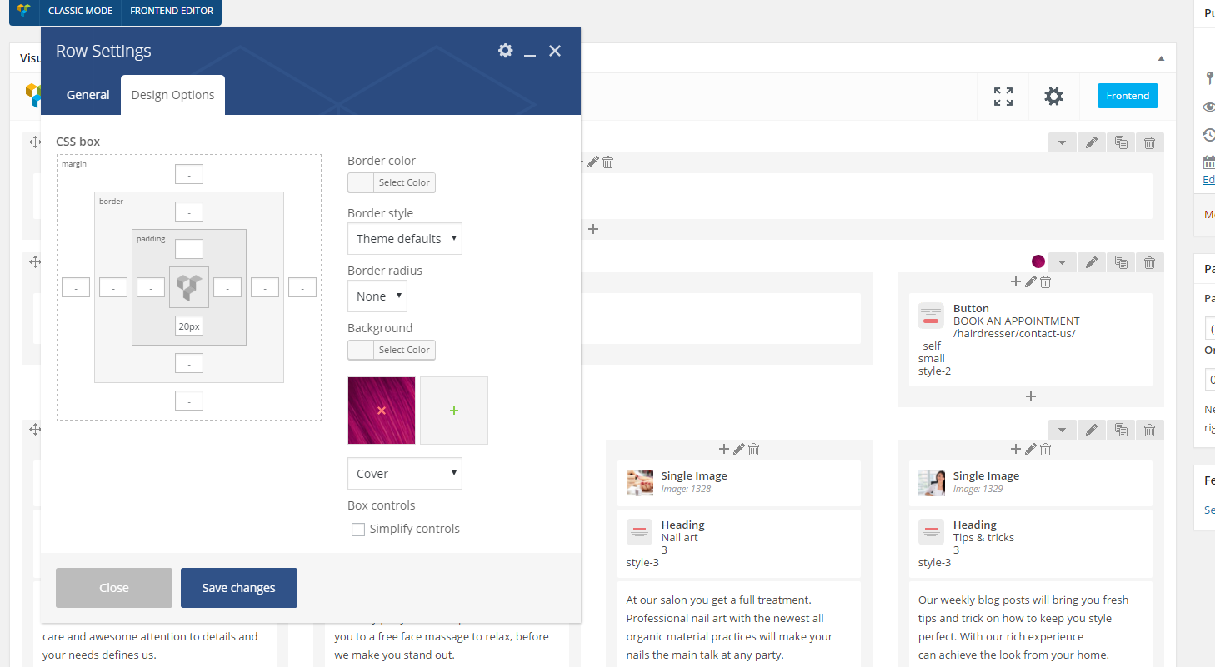
Task: Remove the pink background image
Action: coord(381,411)
